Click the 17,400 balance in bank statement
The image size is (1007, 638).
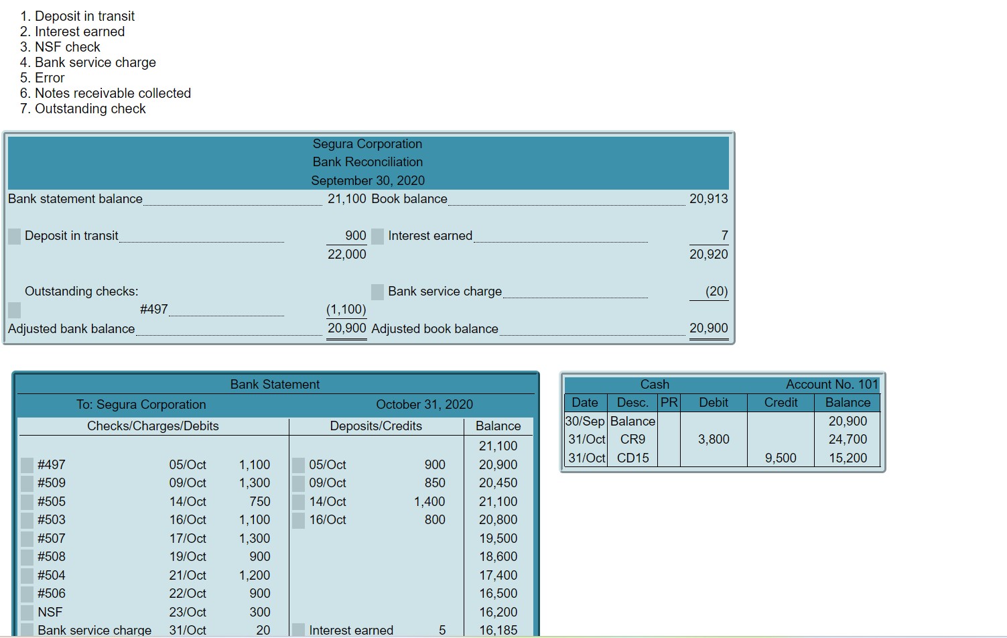click(x=498, y=576)
